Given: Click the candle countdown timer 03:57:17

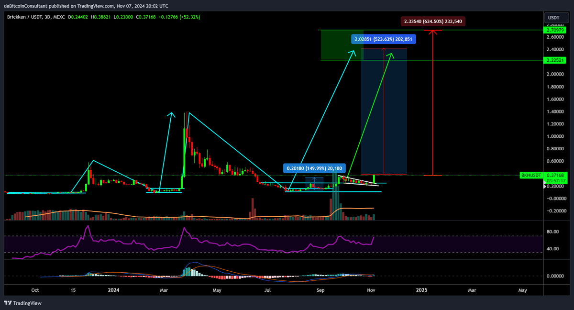Looking at the screenshot, I should pos(555,181).
